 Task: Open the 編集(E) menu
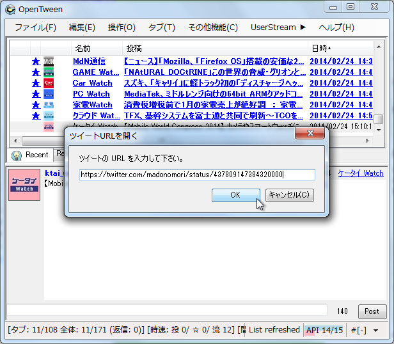[x=82, y=27]
